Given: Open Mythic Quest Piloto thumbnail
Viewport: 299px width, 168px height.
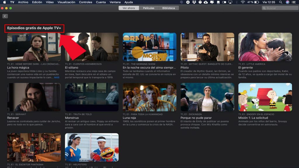Looking at the screenshot, I should click(207, 47).
